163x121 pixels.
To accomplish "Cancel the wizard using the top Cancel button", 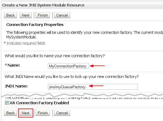I will point(62,15).
